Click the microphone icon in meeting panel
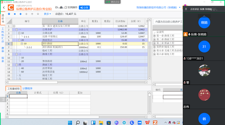The height and width of the screenshot is (125, 225). (x=186, y=9)
